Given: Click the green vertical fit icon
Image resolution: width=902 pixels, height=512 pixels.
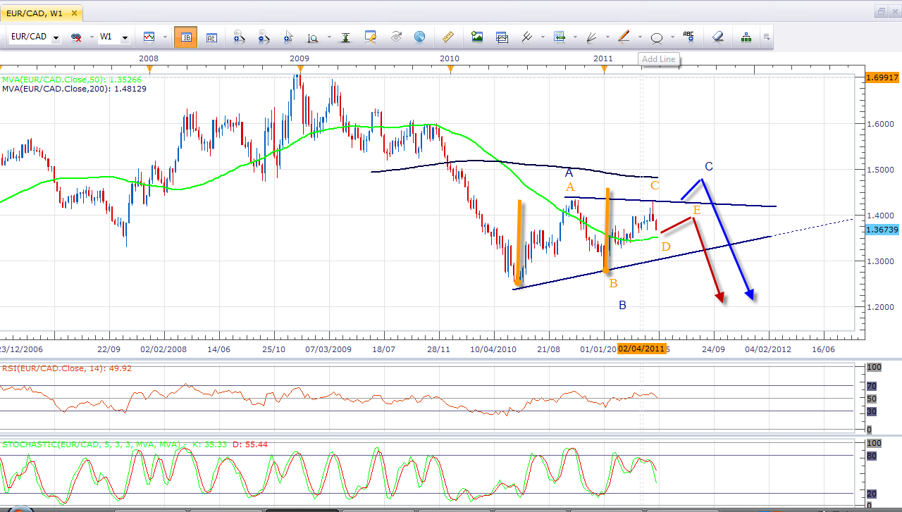Looking at the screenshot, I should coord(345,37).
